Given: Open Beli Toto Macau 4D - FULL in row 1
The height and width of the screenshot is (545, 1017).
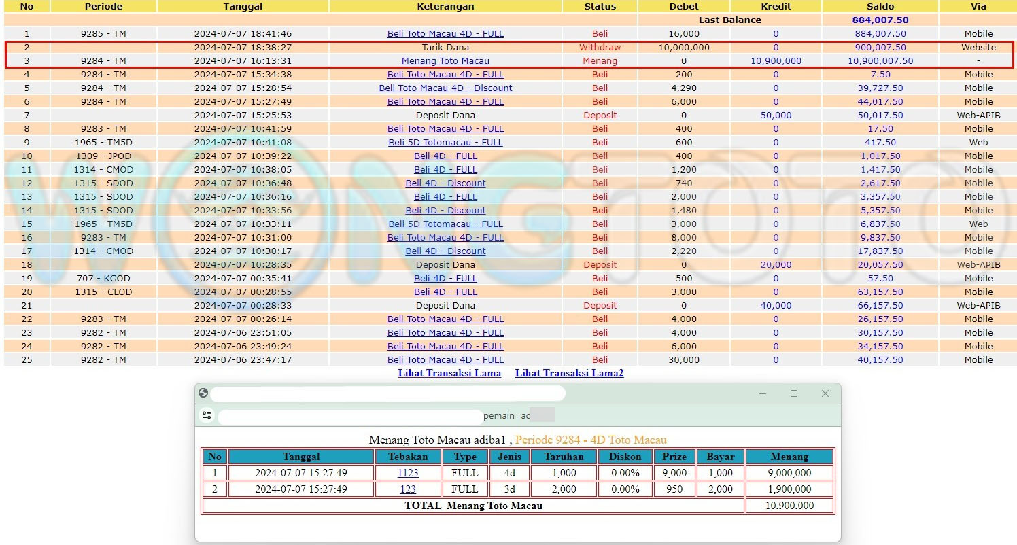Looking at the screenshot, I should (x=445, y=33).
